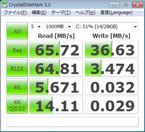Open the ファイル(F) menu

(x=15, y=13)
